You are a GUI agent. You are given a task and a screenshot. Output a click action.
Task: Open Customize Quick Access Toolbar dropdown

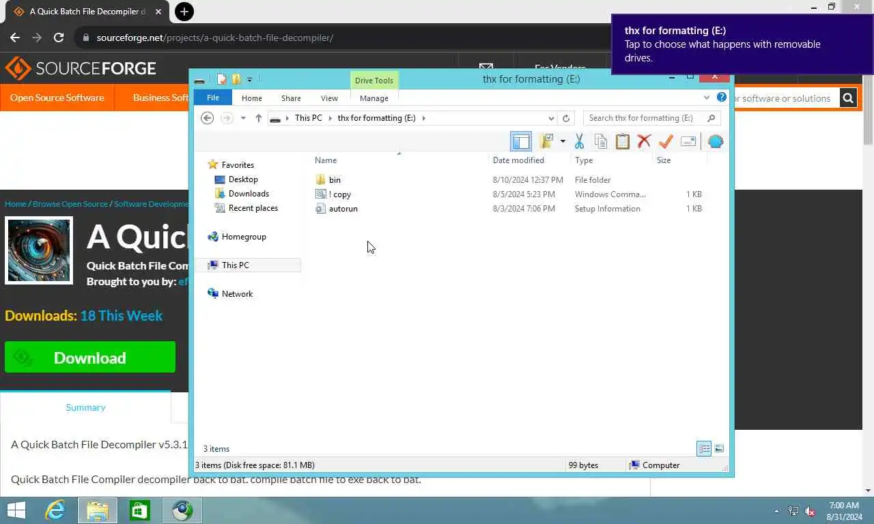tap(249, 80)
